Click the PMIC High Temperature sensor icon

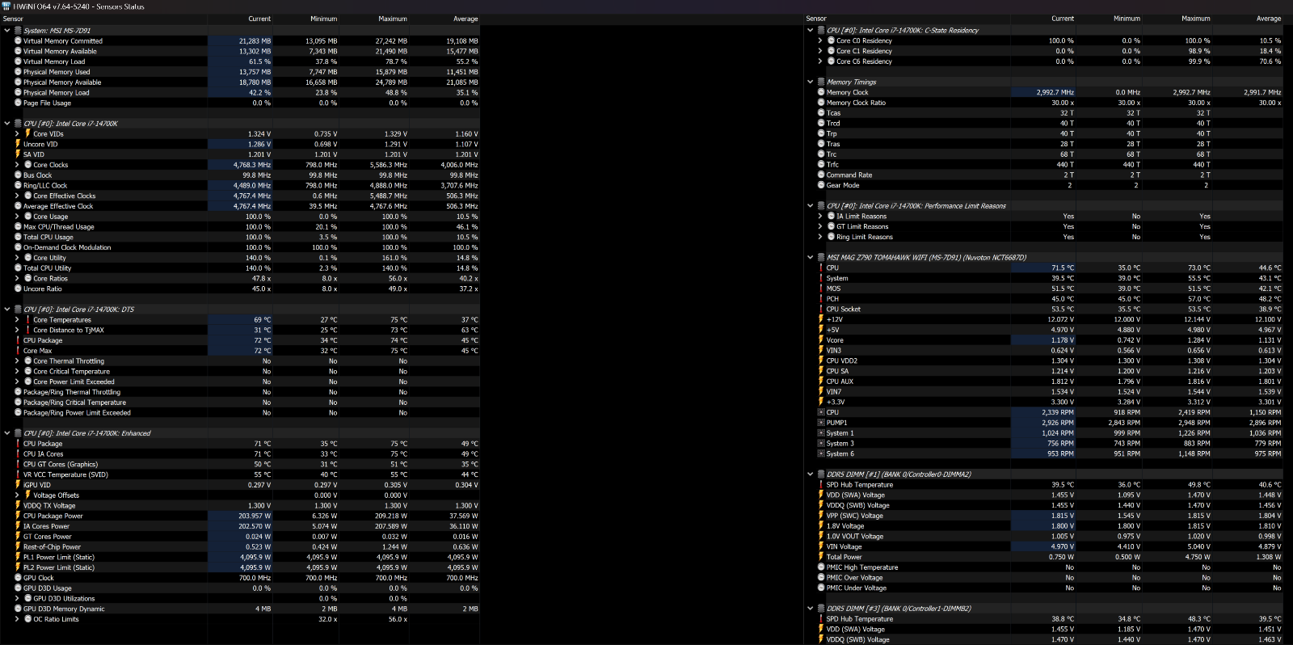click(x=821, y=567)
